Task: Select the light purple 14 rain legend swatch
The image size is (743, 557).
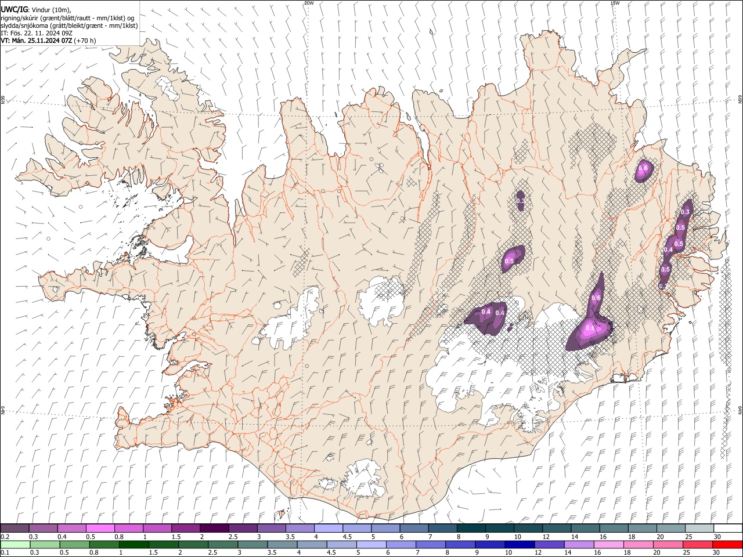Action: [579, 544]
